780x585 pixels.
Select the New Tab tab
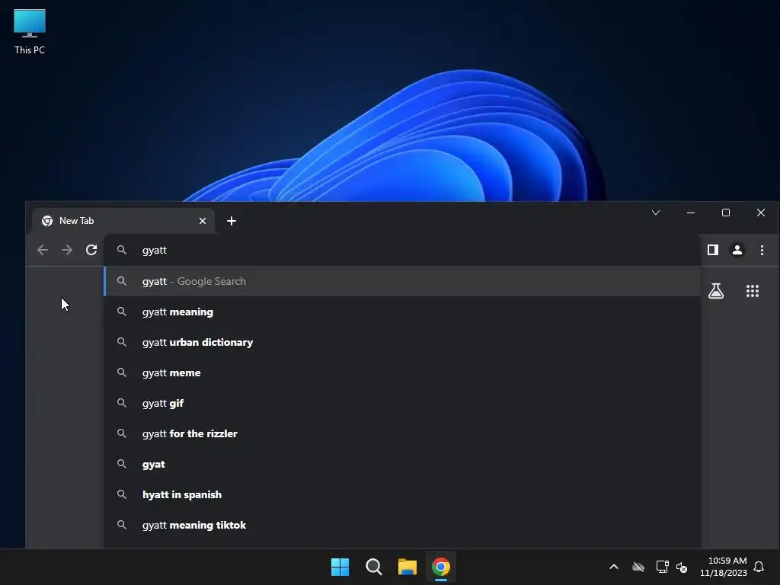click(123, 221)
